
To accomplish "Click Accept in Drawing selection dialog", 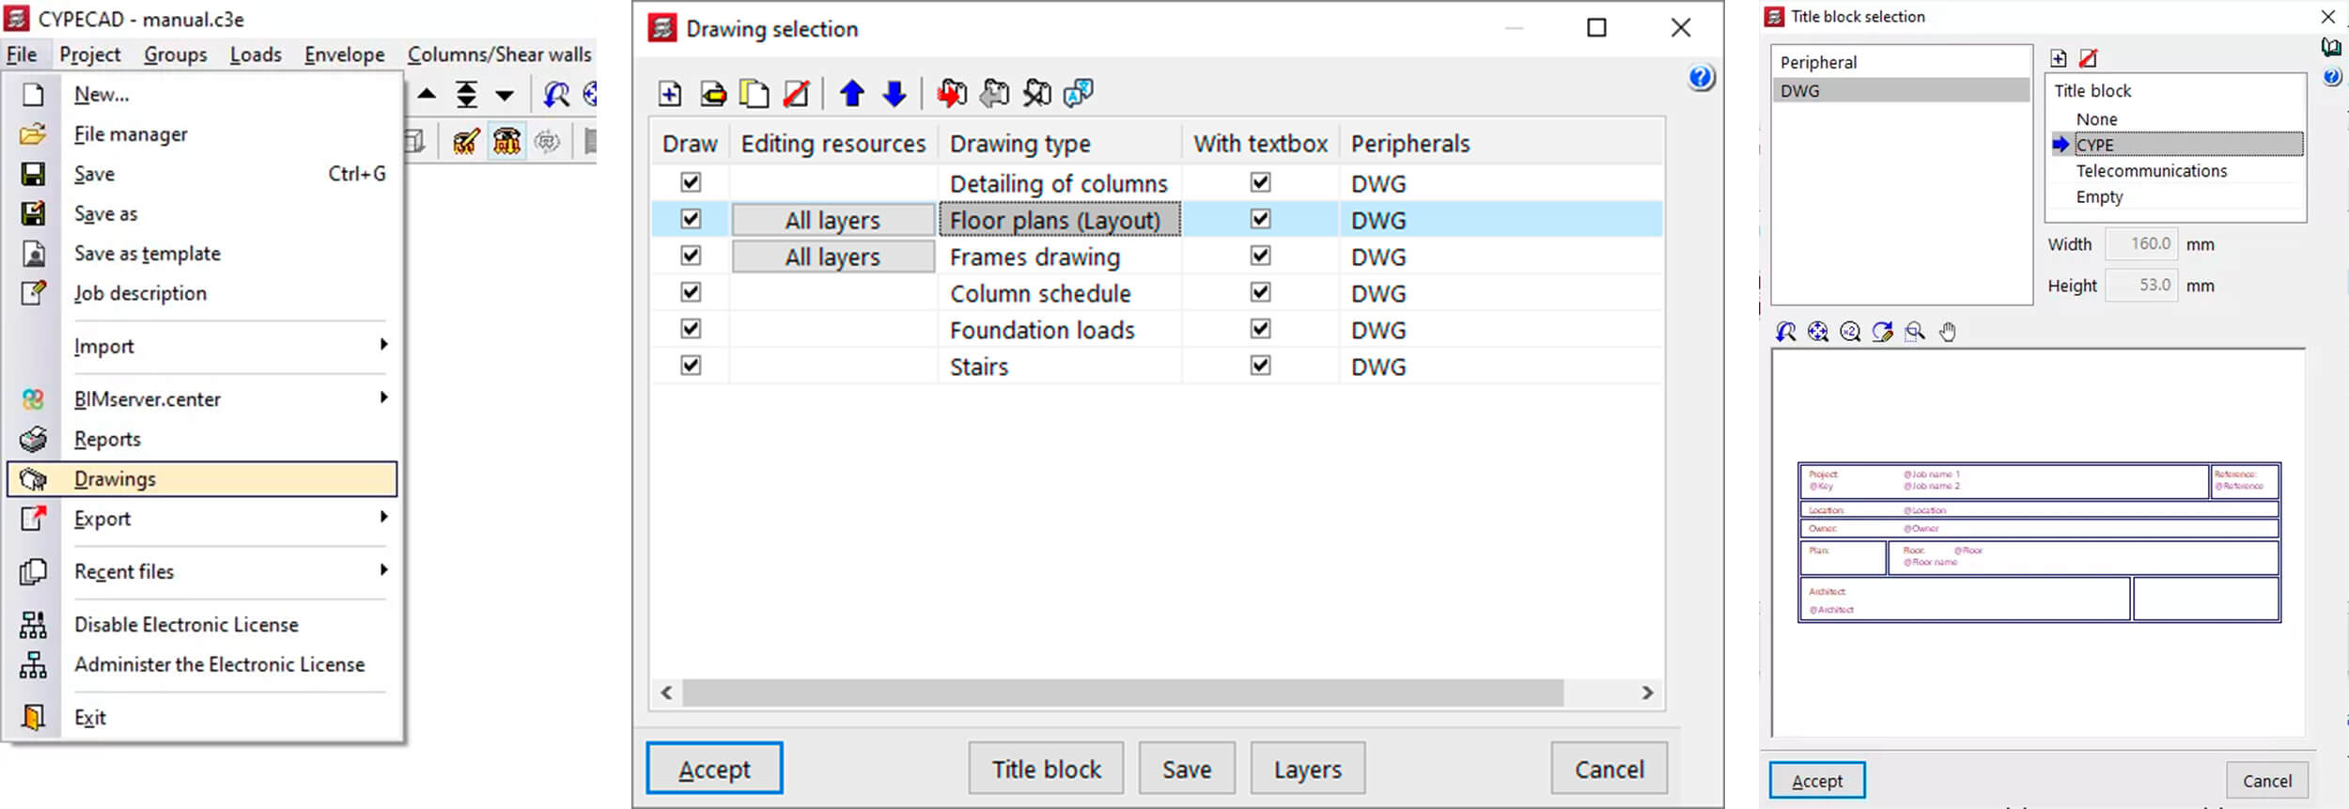I will pos(714,769).
